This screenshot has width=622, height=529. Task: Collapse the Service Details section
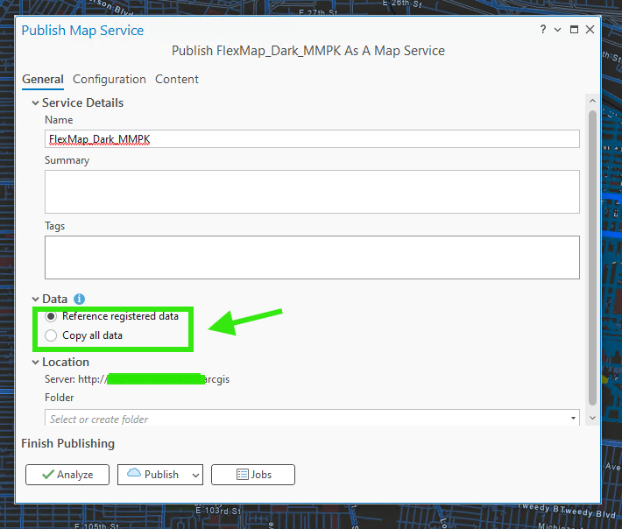(35, 102)
